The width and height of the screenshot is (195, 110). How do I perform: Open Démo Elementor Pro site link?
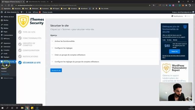tap(12, 12)
